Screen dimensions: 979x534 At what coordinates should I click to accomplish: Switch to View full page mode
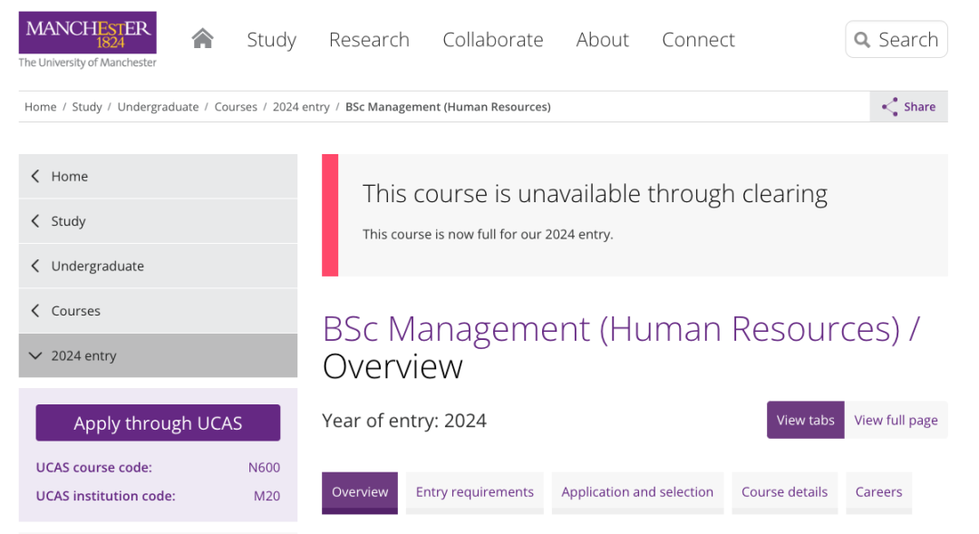pyautogui.click(x=896, y=420)
